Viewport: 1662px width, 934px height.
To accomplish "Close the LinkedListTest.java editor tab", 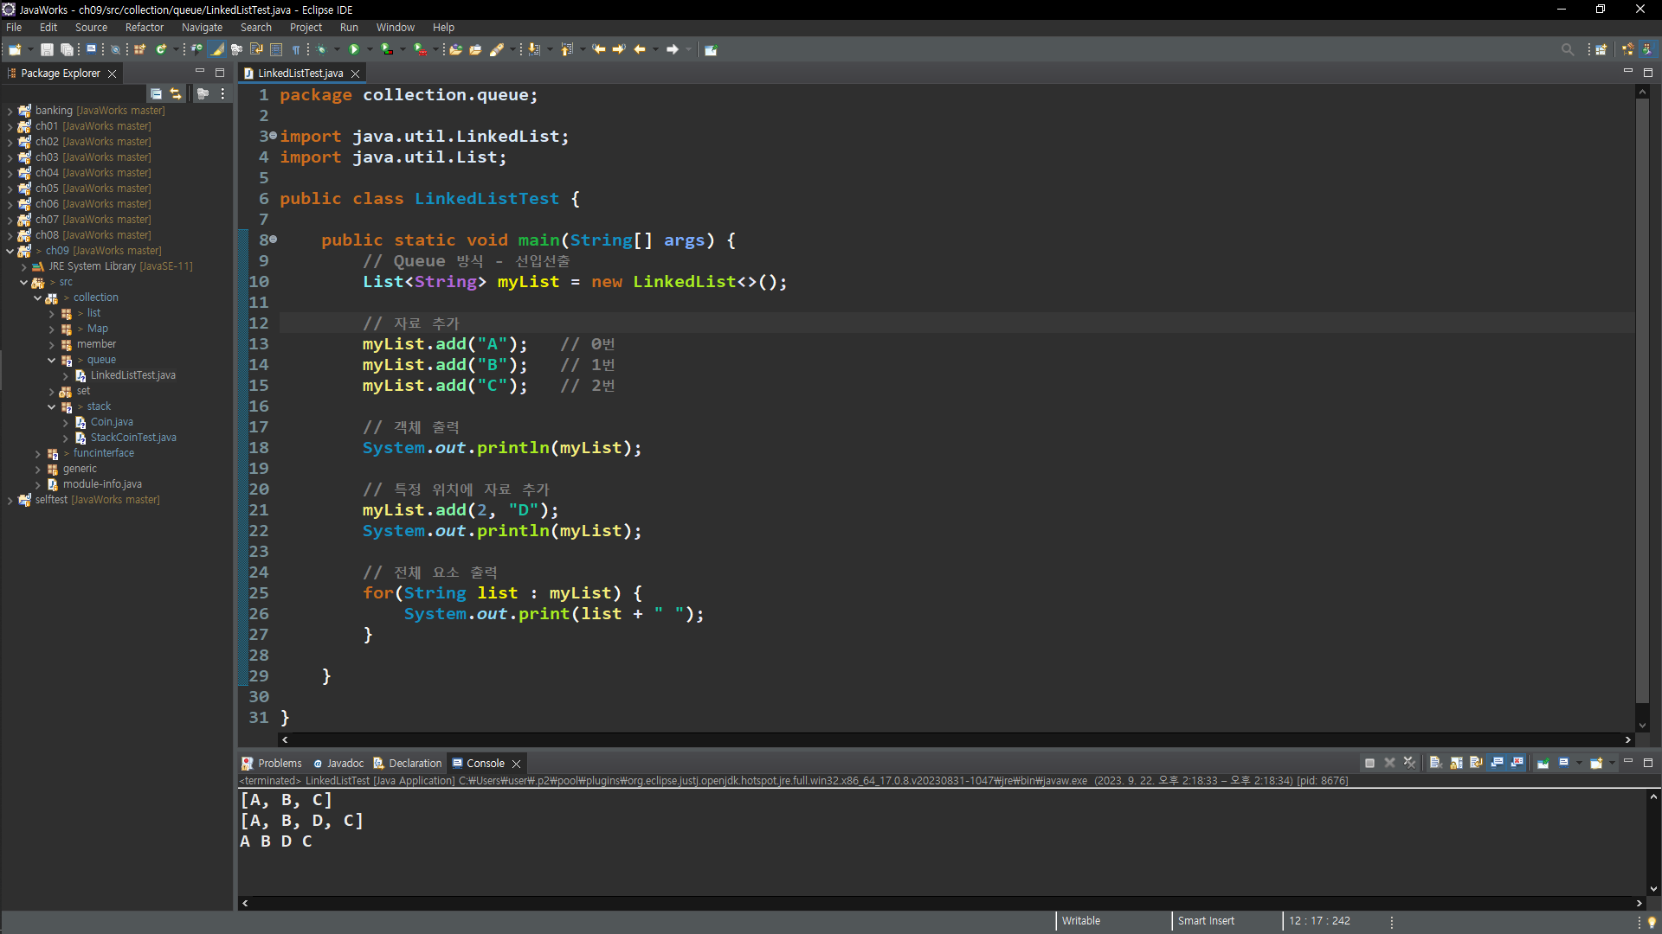I will 355,74.
